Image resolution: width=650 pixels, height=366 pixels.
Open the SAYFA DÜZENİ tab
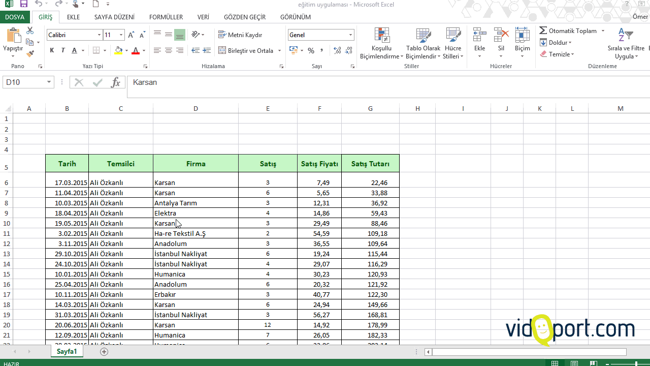coord(114,17)
